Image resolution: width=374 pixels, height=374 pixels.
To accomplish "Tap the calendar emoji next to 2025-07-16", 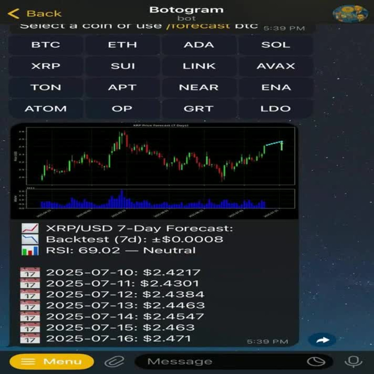I will (30, 338).
